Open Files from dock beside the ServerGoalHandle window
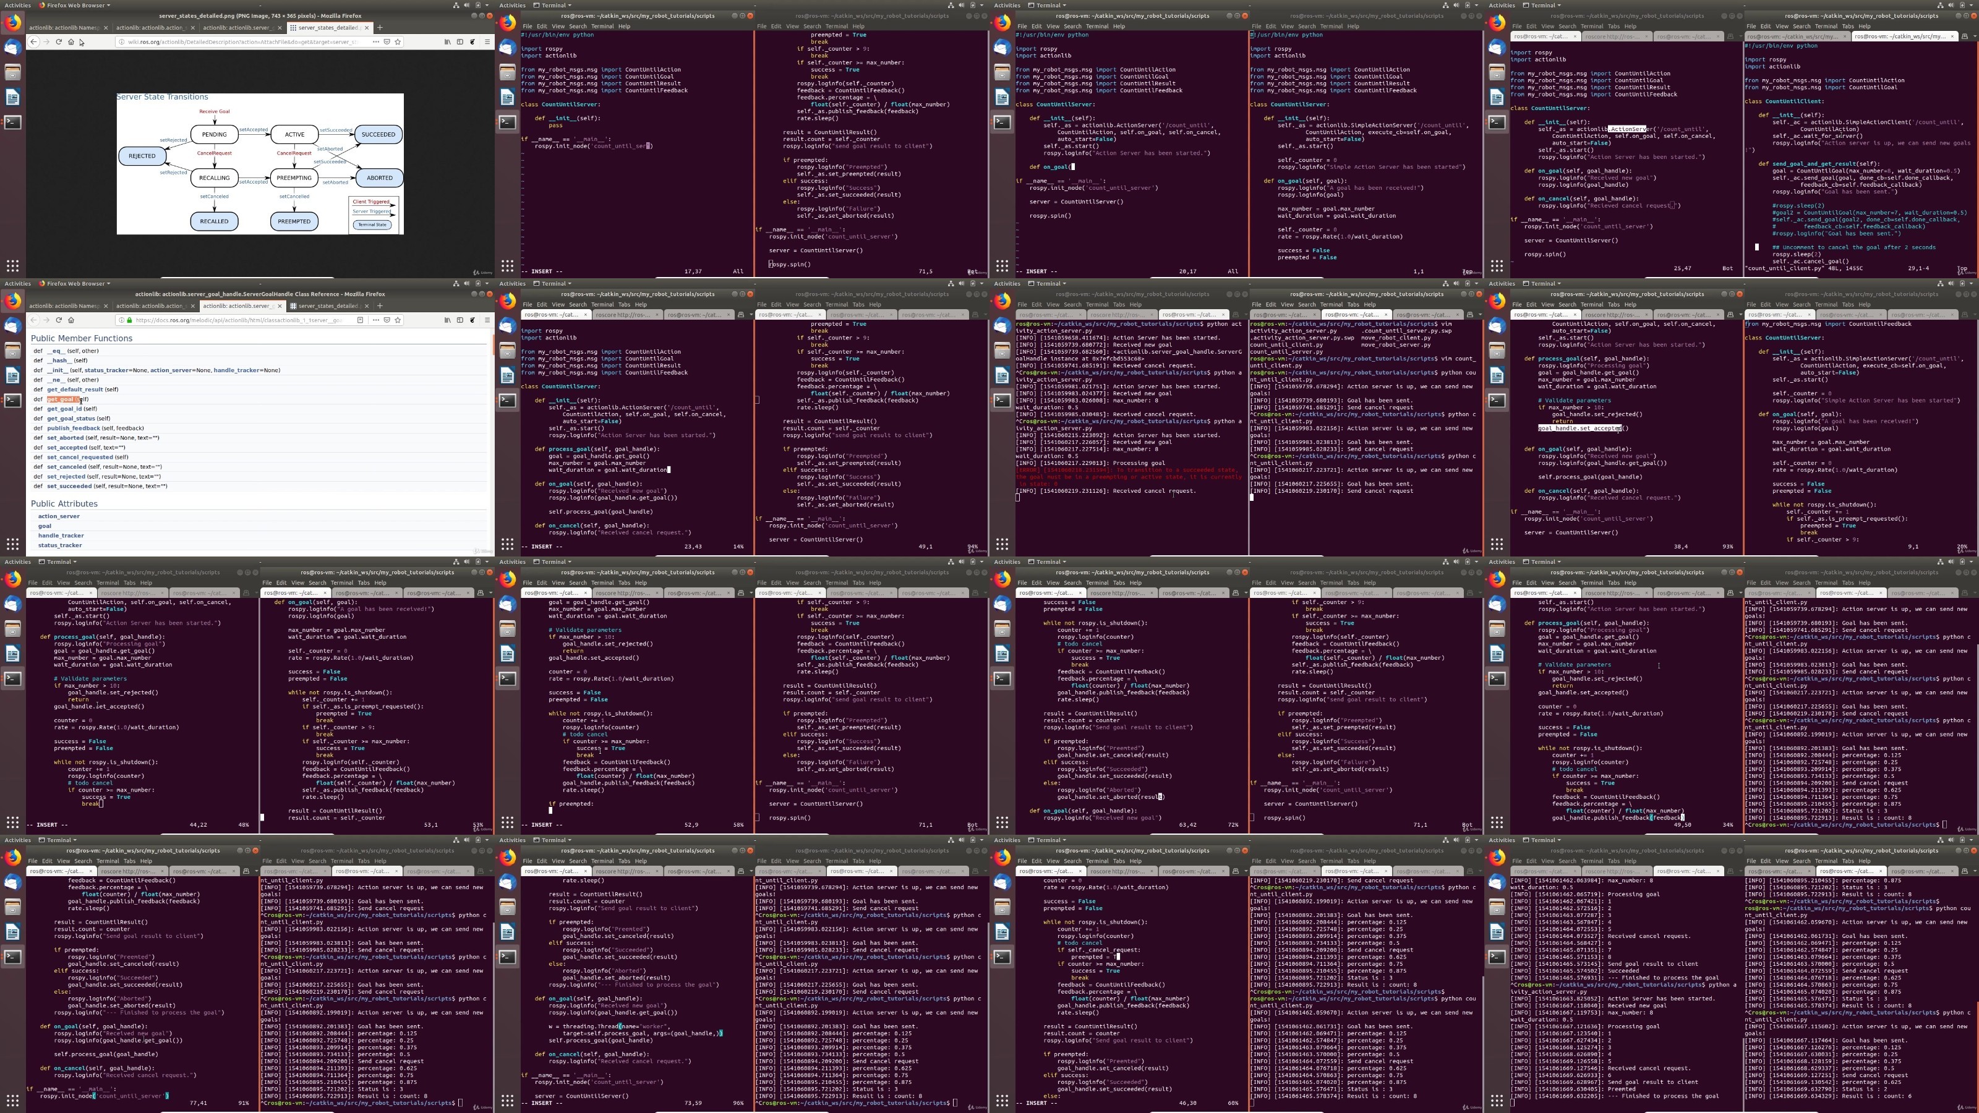Viewport: 1979px width, 1113px height. click(12, 350)
